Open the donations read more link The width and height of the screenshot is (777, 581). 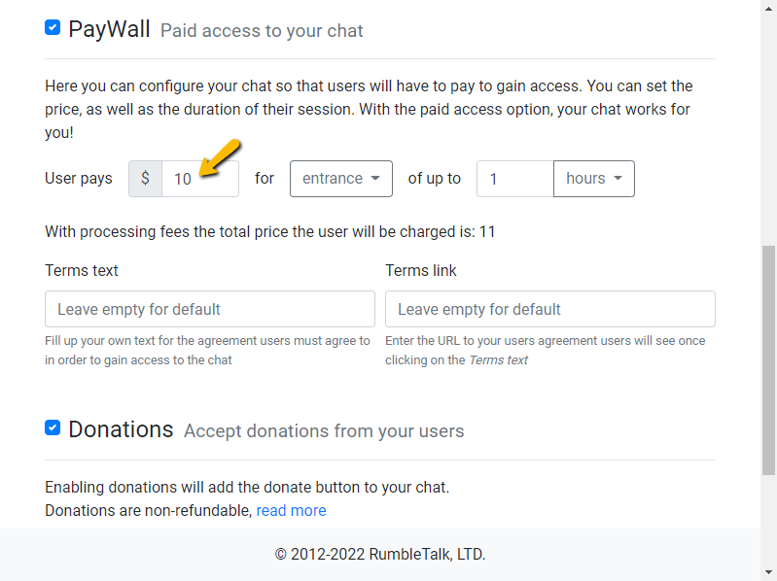(291, 510)
